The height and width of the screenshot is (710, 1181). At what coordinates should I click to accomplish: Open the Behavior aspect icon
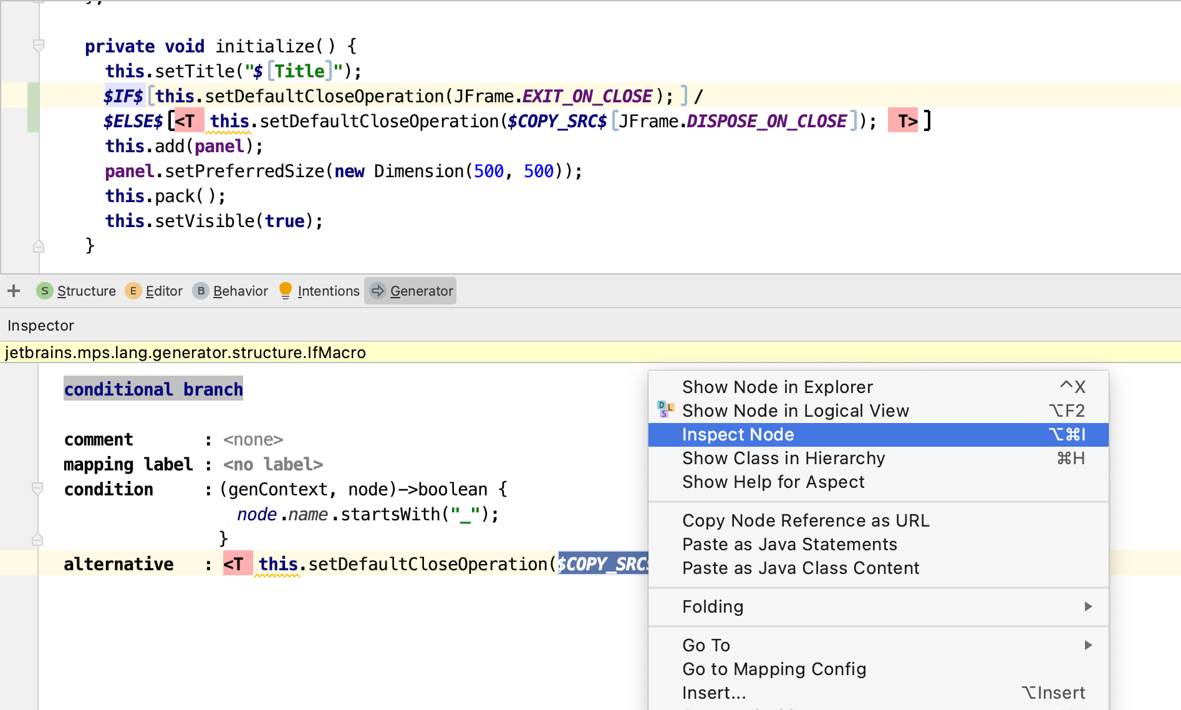click(201, 291)
